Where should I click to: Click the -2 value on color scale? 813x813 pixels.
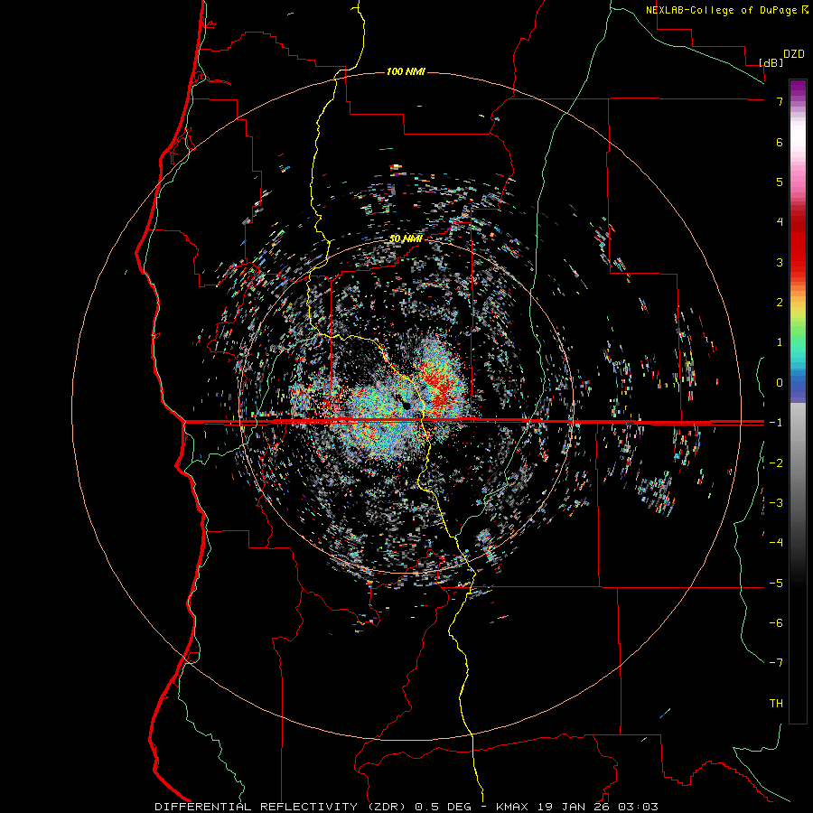[x=776, y=463]
